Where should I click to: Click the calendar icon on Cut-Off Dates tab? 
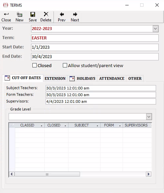pyautogui.click(x=7, y=78)
